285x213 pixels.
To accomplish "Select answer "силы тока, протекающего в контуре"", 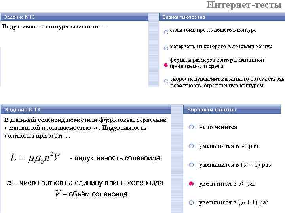I will 166,32.
